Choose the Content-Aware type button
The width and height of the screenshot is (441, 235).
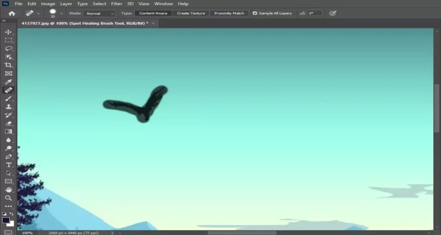153,13
